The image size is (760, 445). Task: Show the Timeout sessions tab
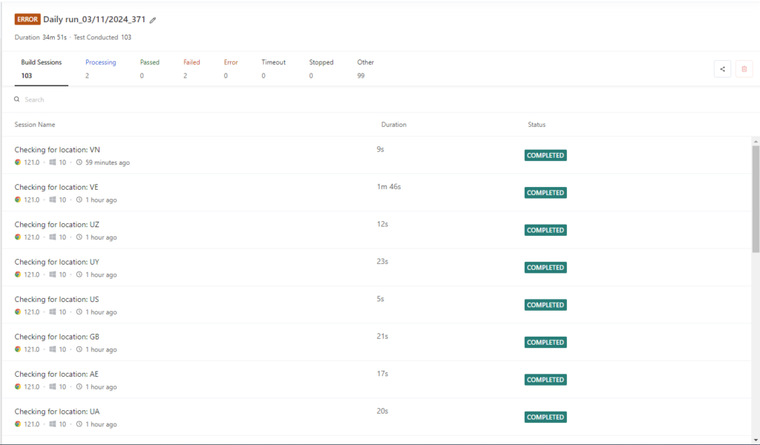tap(273, 68)
